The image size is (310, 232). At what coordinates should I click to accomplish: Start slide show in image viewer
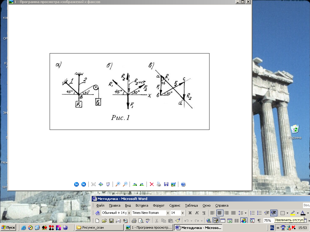(108, 184)
